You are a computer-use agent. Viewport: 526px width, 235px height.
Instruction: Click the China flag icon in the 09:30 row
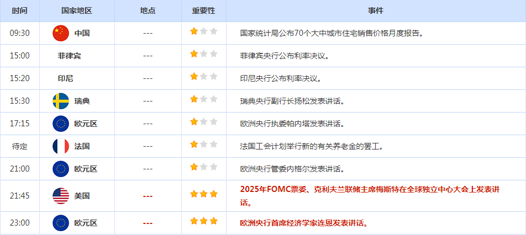[x=61, y=33]
